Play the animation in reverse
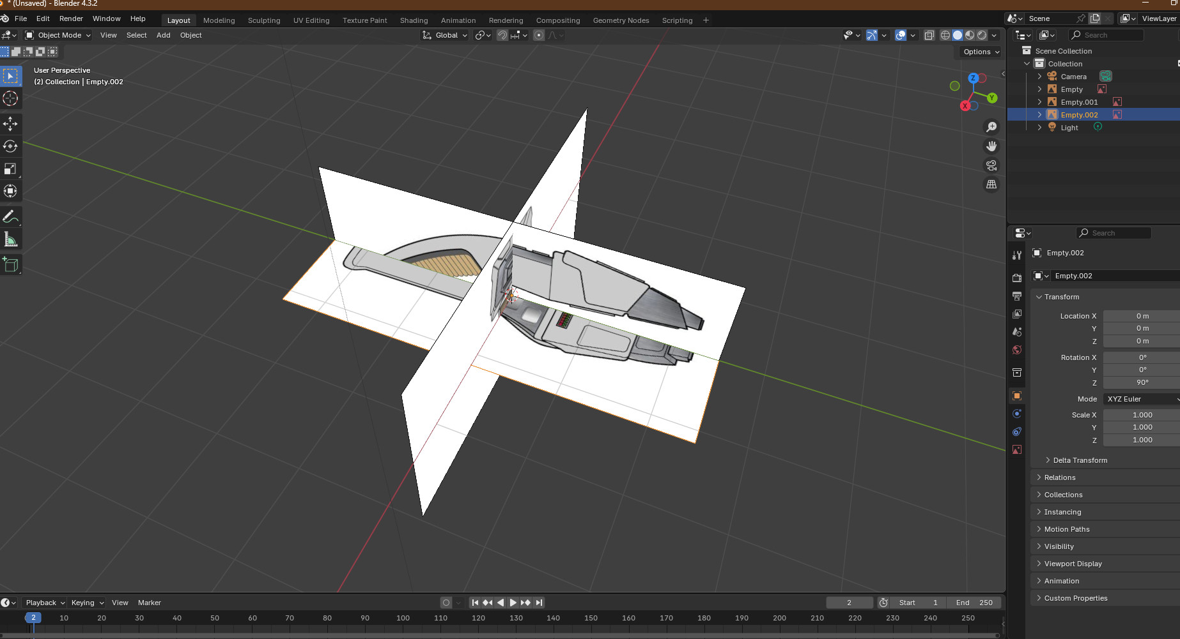1180x639 pixels. pos(500,603)
